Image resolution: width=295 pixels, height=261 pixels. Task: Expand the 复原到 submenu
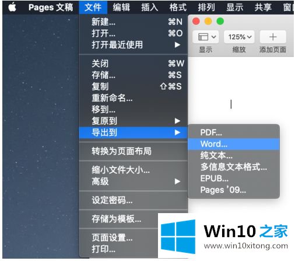(x=134, y=121)
